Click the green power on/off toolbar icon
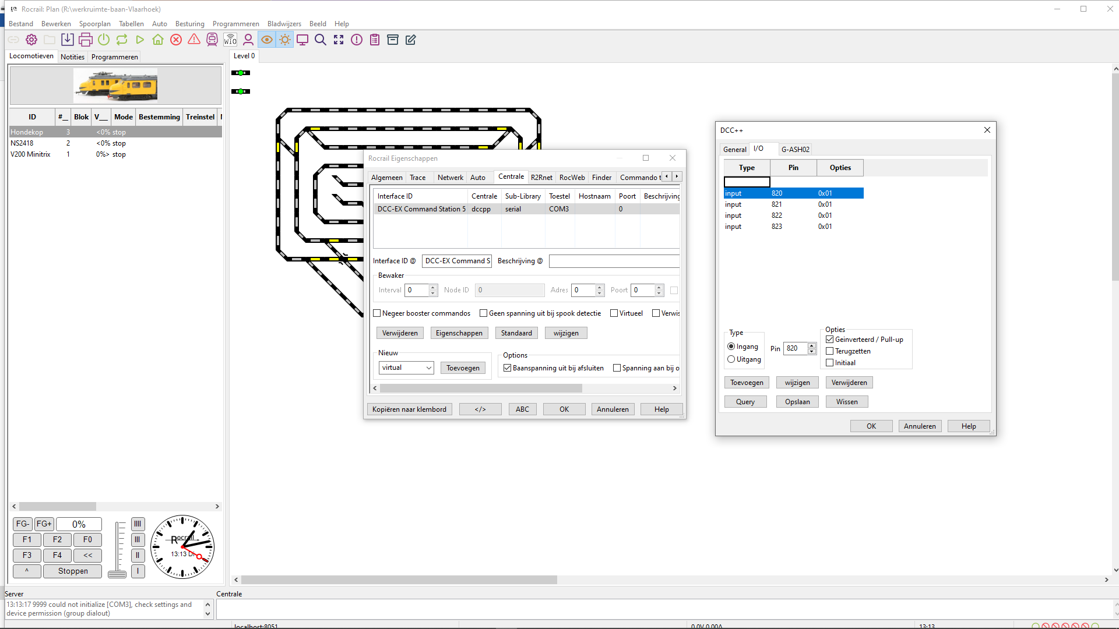 point(104,40)
